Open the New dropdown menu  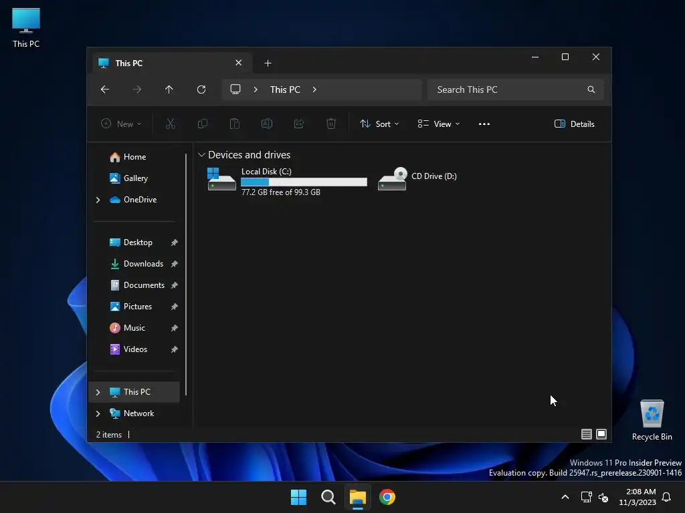121,124
